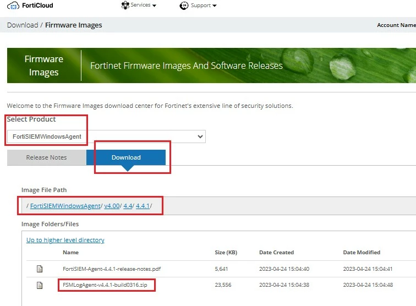The height and width of the screenshot is (306, 416).
Task: Click the Image File Path label
Action: click(x=44, y=190)
